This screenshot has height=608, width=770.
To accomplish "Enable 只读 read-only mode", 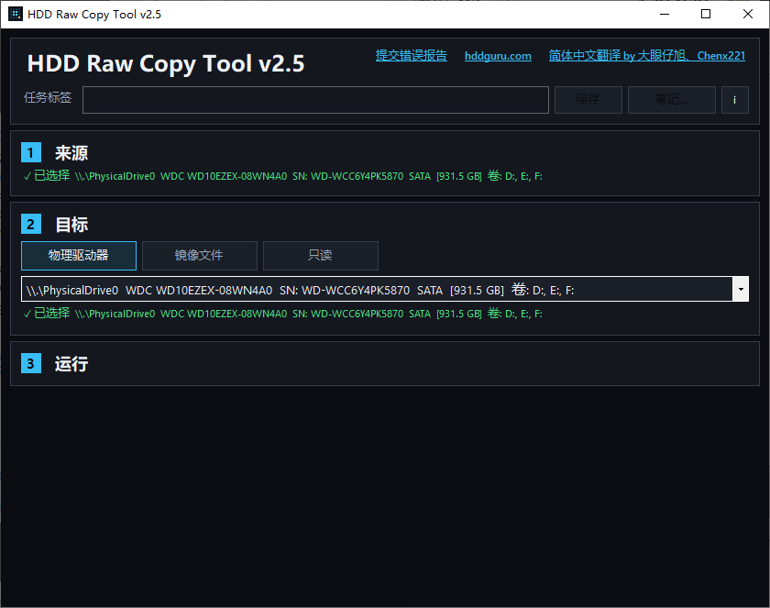I will click(320, 256).
